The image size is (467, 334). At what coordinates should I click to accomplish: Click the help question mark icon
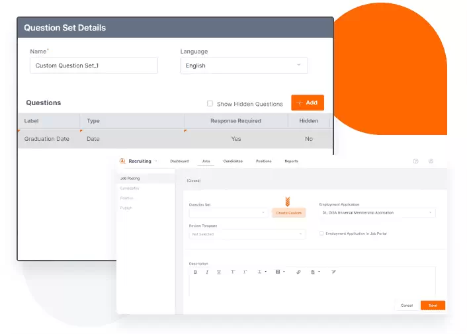click(416, 161)
